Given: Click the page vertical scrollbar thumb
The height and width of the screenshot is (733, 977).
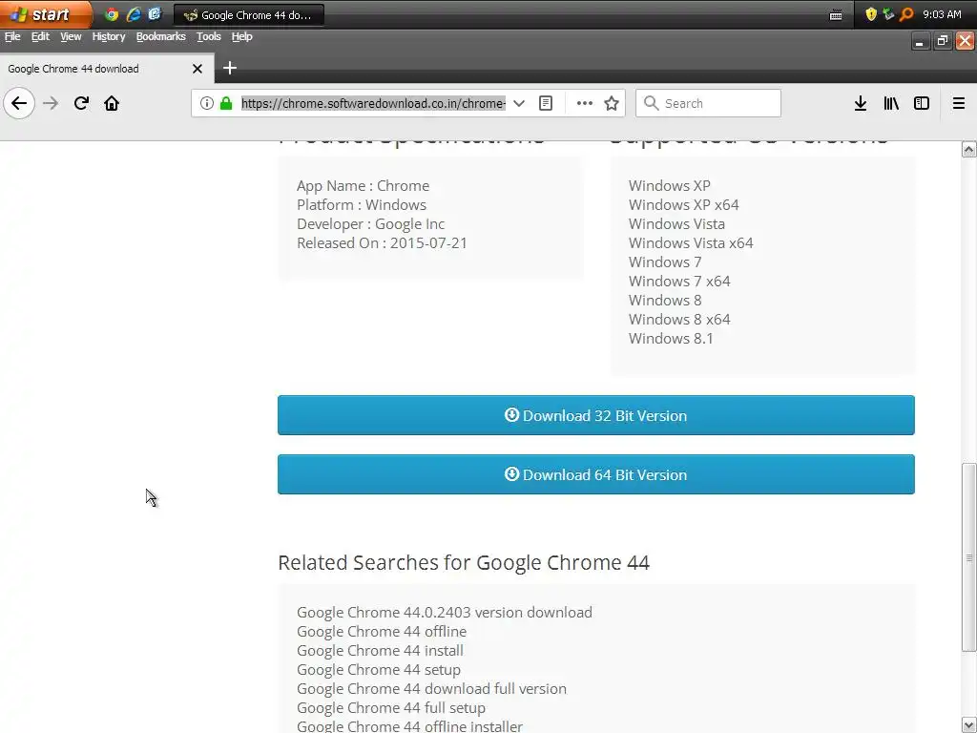Looking at the screenshot, I should (x=968, y=557).
